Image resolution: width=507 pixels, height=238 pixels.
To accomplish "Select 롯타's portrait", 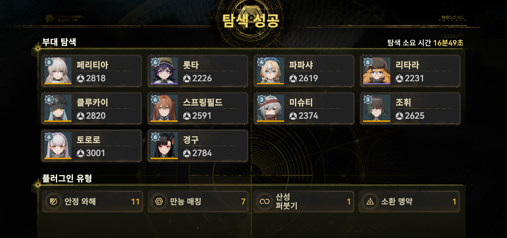I will (x=164, y=71).
